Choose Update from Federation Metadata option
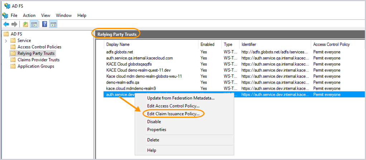The image size is (366, 160). (x=180, y=98)
